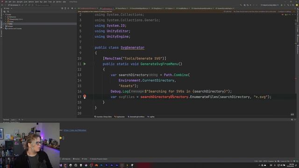299x168 pixels.
Task: Click the red error mark on the editor scrollbar
Action: tap(296, 78)
